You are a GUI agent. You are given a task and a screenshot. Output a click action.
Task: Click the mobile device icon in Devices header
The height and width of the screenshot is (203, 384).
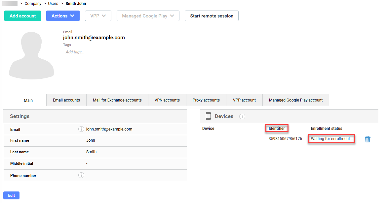click(208, 116)
